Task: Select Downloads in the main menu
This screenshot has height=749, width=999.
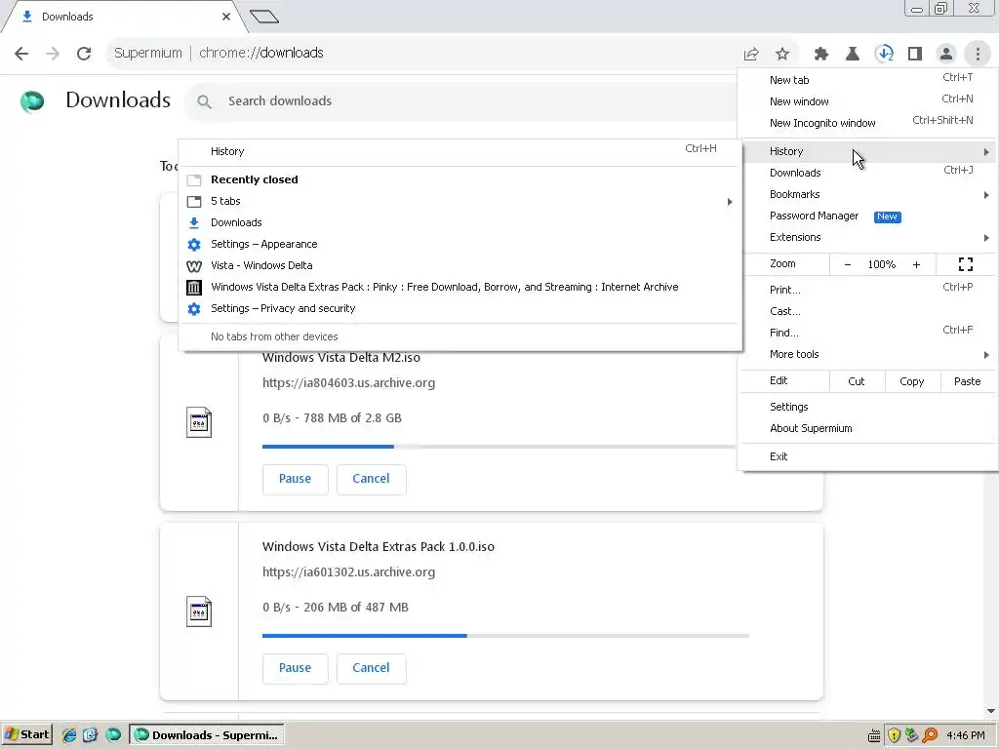Action: pos(867,173)
